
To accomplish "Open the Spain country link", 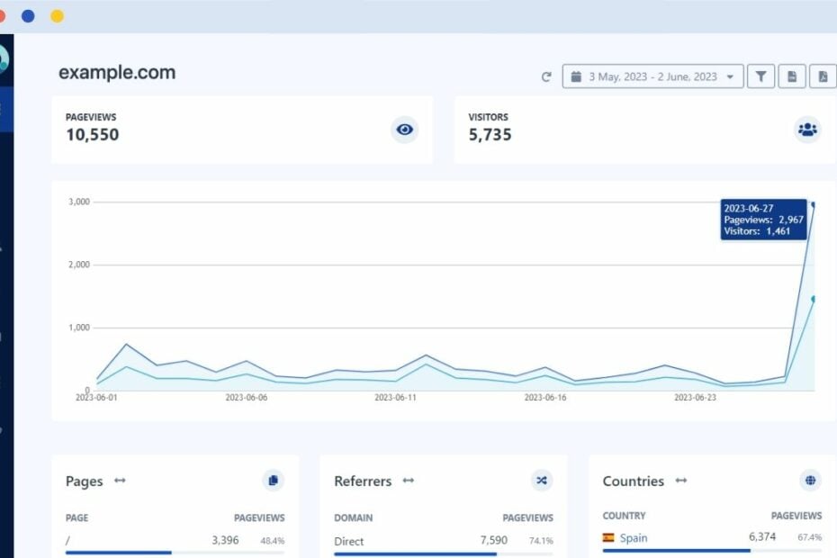I will [x=633, y=537].
